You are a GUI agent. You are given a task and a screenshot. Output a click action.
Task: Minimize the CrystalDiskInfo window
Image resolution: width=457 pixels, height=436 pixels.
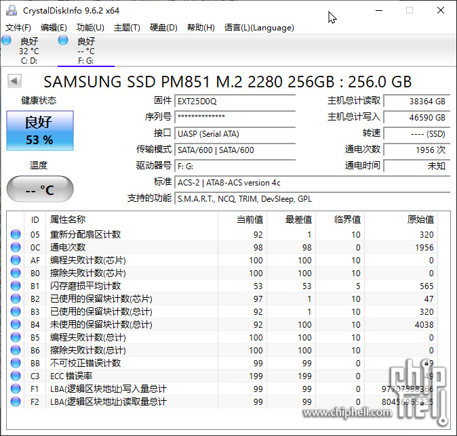point(379,10)
